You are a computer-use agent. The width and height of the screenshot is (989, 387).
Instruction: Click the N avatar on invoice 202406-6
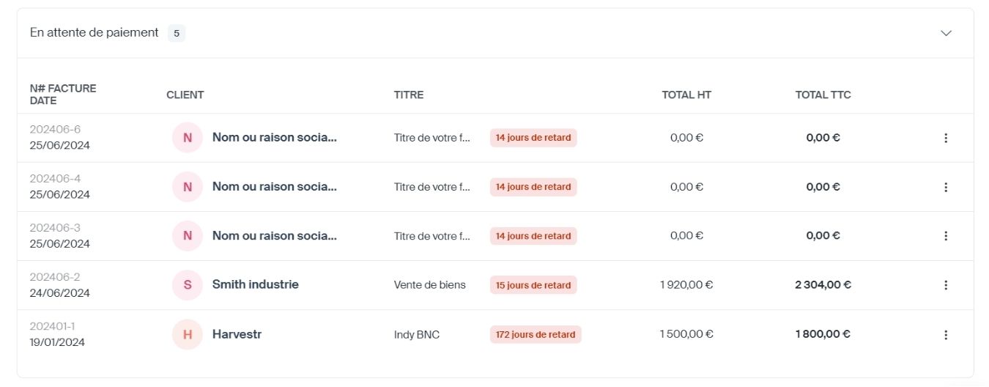(188, 138)
